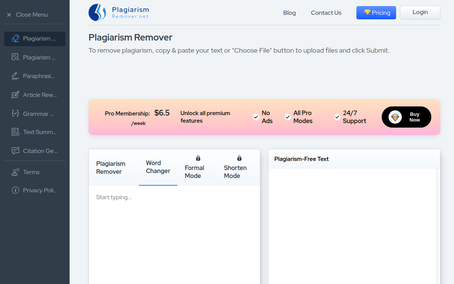Click the Close Menu label

click(32, 15)
